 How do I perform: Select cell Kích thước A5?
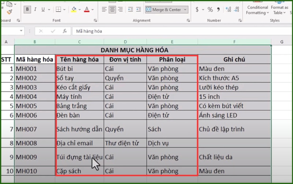pos(234,78)
